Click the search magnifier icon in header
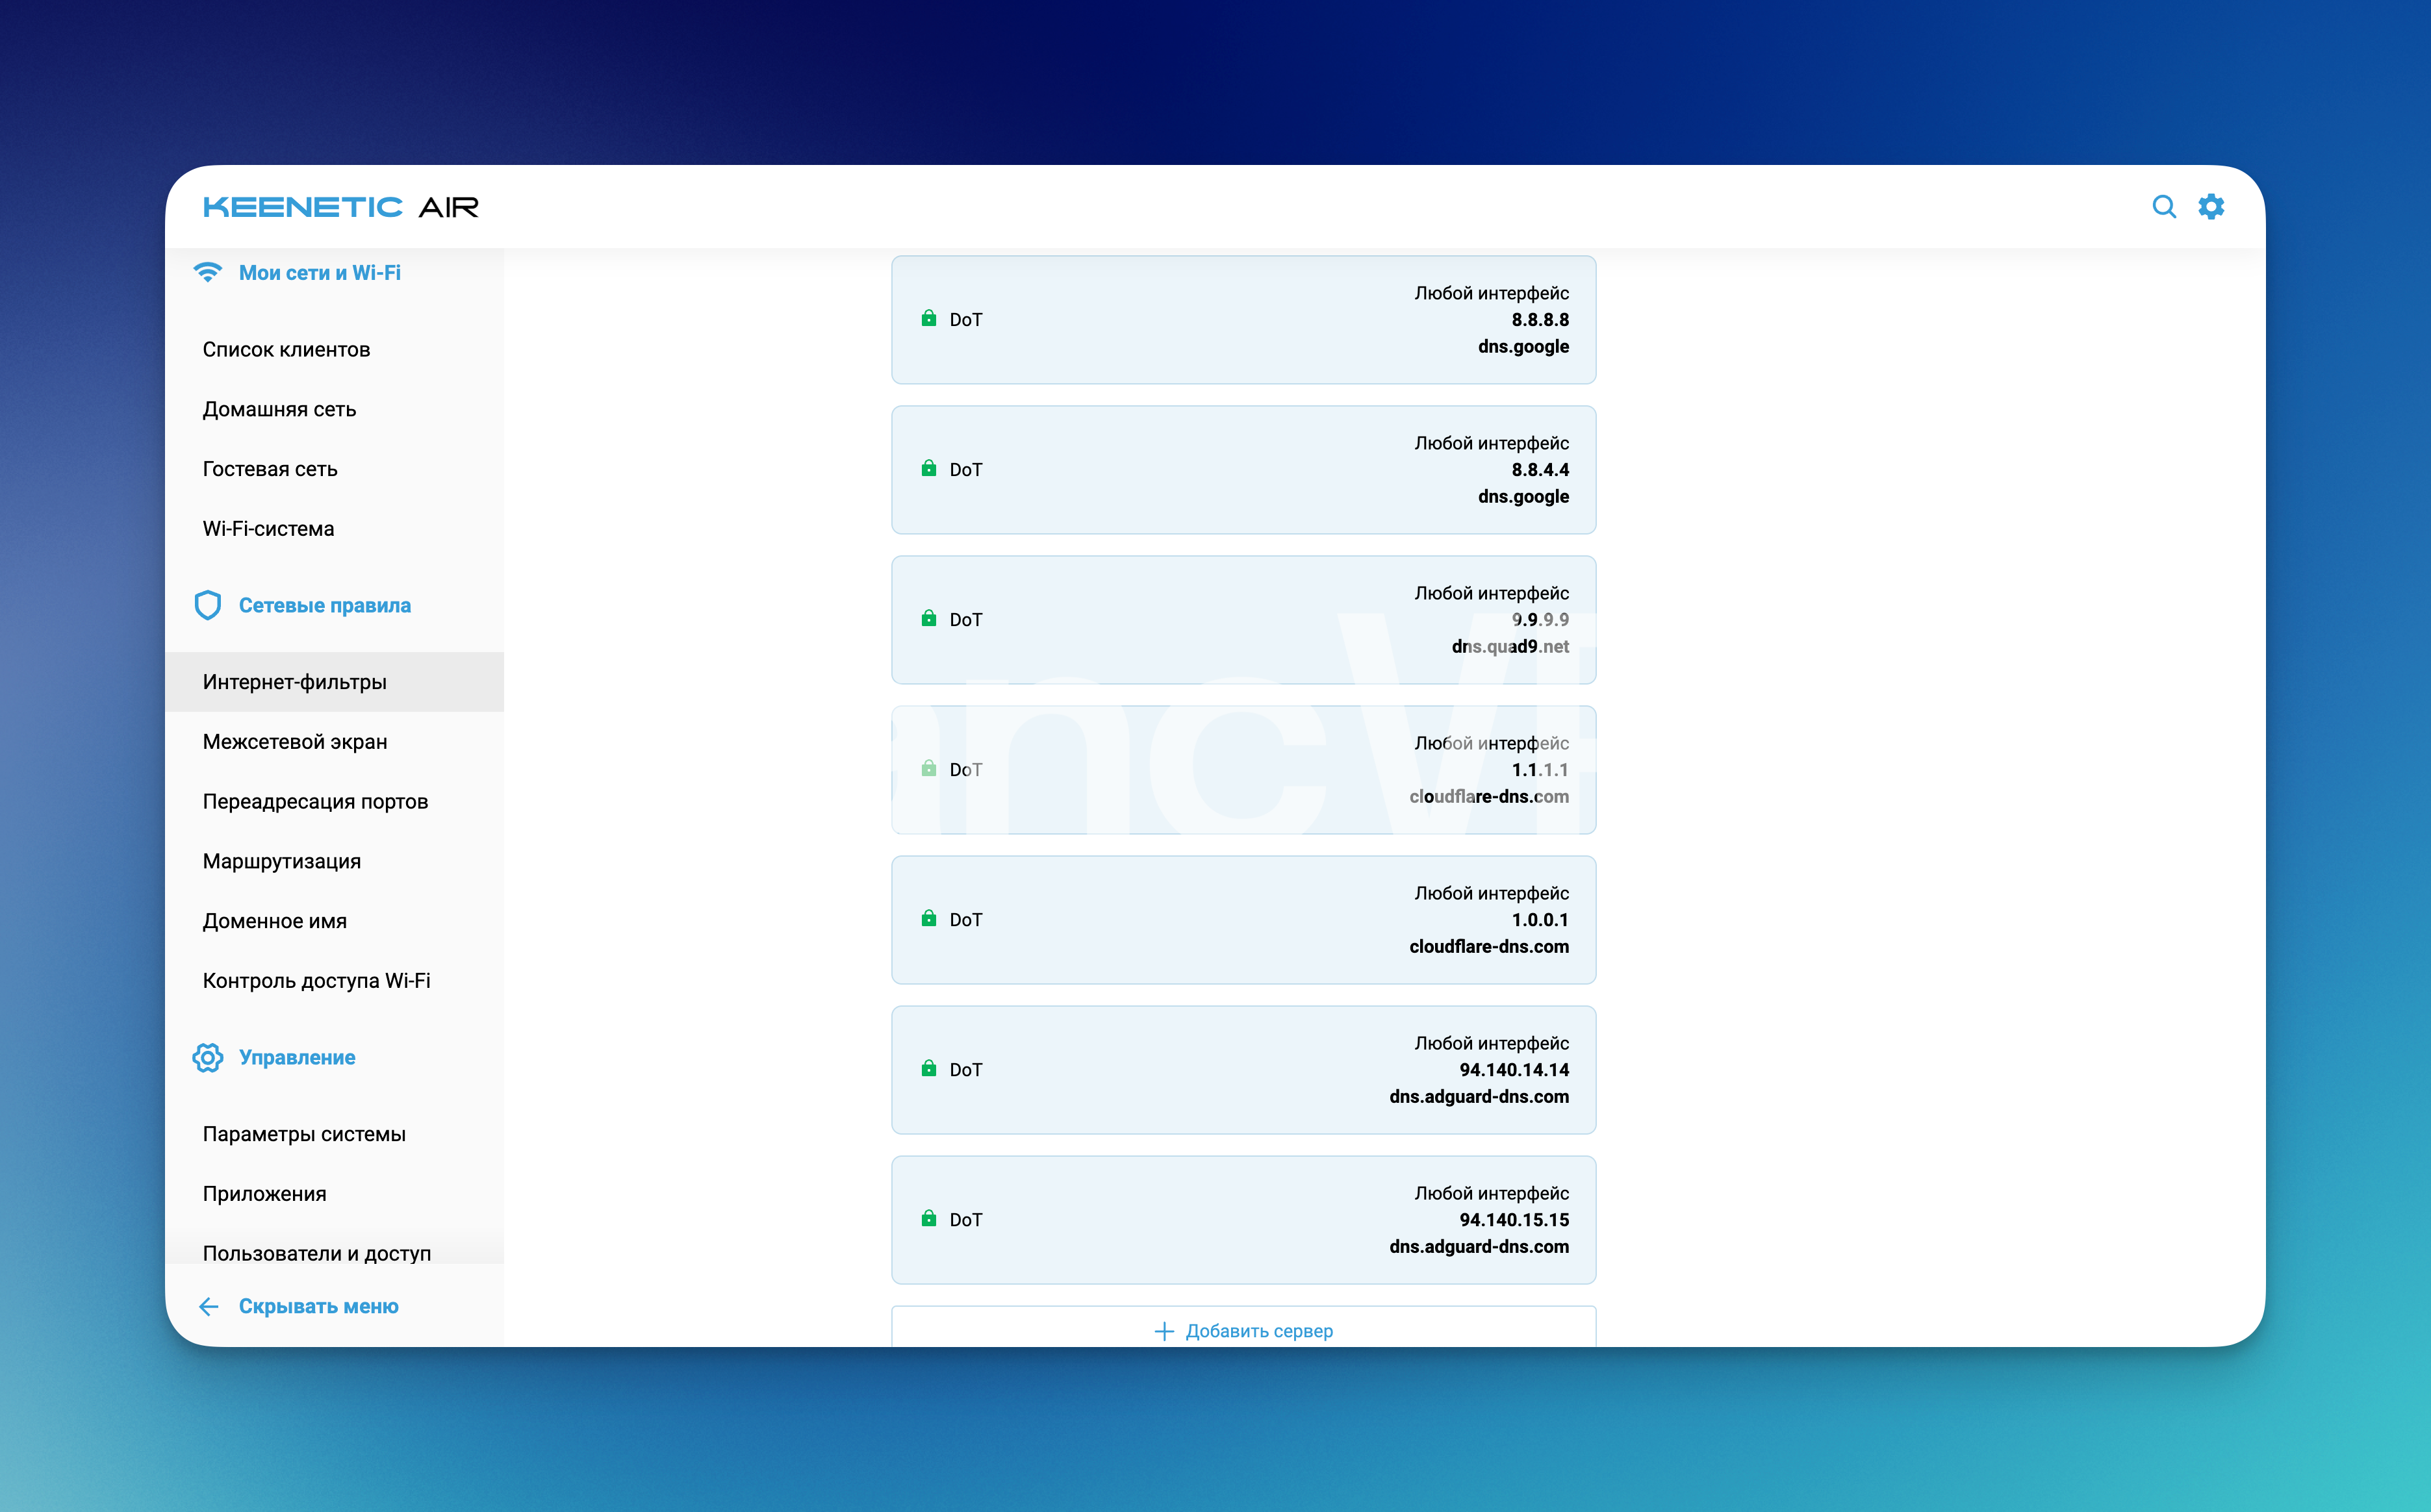 (2163, 207)
